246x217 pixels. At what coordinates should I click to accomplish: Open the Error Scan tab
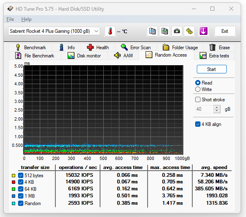(136, 48)
